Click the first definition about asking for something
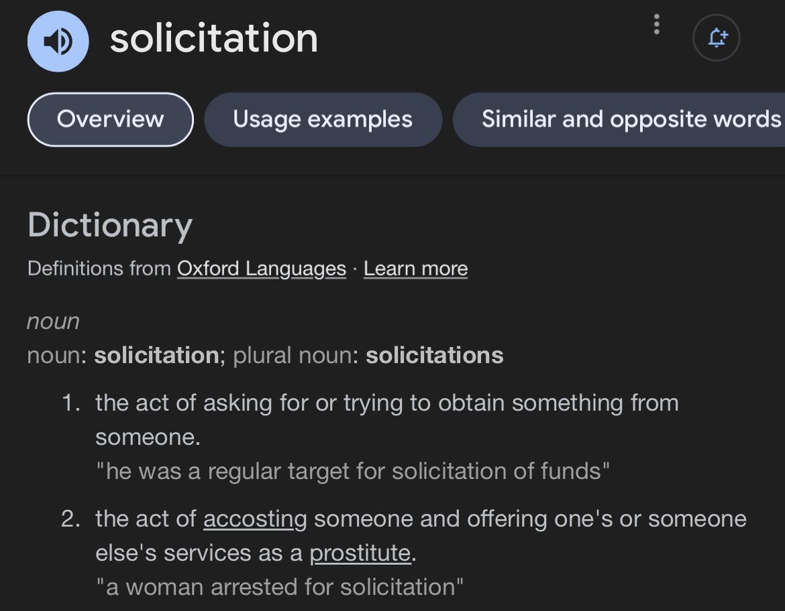The image size is (785, 611). (x=386, y=403)
